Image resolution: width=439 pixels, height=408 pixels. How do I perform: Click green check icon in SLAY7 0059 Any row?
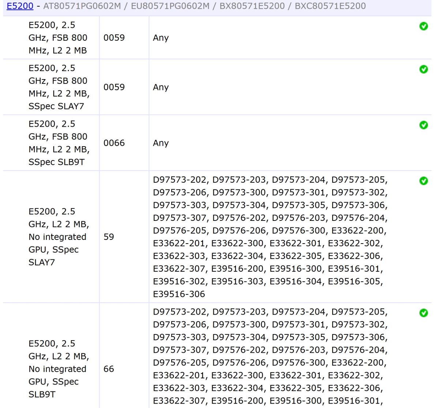[424, 69]
